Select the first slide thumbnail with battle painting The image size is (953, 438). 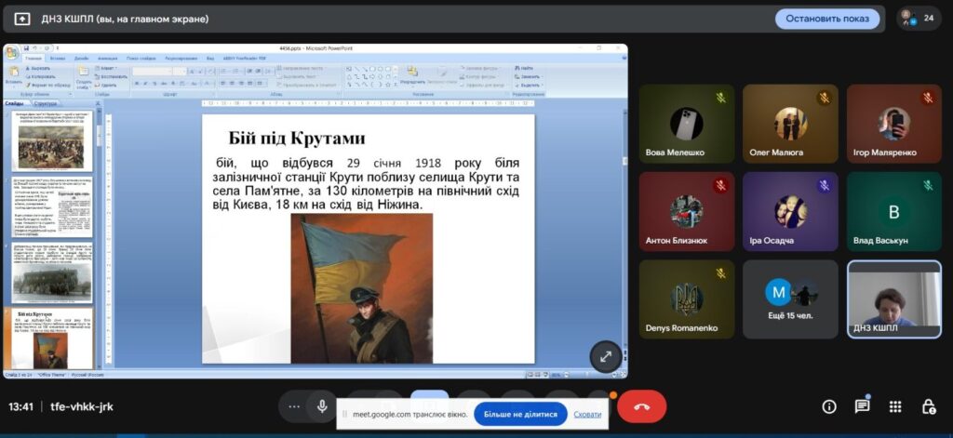(51, 139)
